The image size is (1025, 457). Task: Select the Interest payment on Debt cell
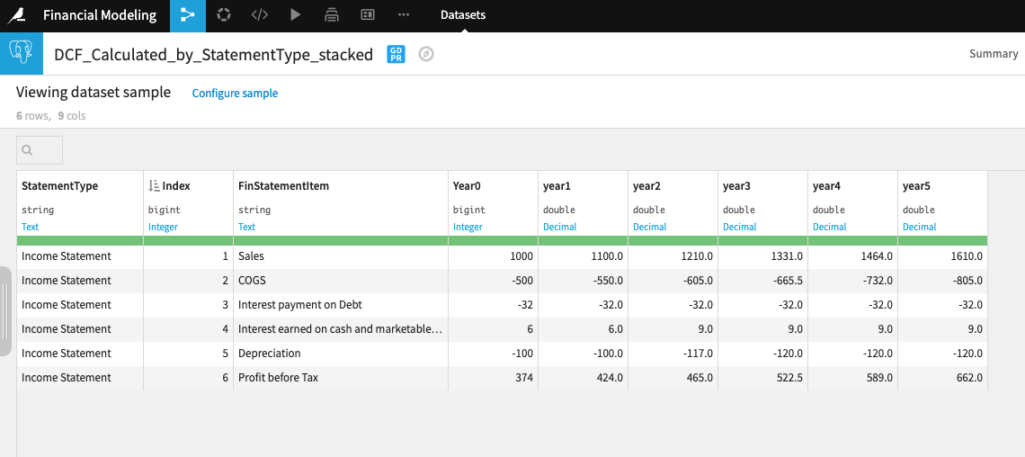[x=341, y=305]
